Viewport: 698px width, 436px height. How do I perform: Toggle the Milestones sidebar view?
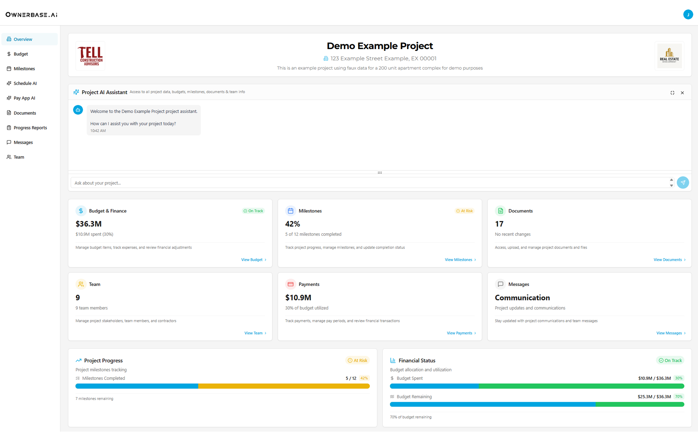tap(24, 69)
